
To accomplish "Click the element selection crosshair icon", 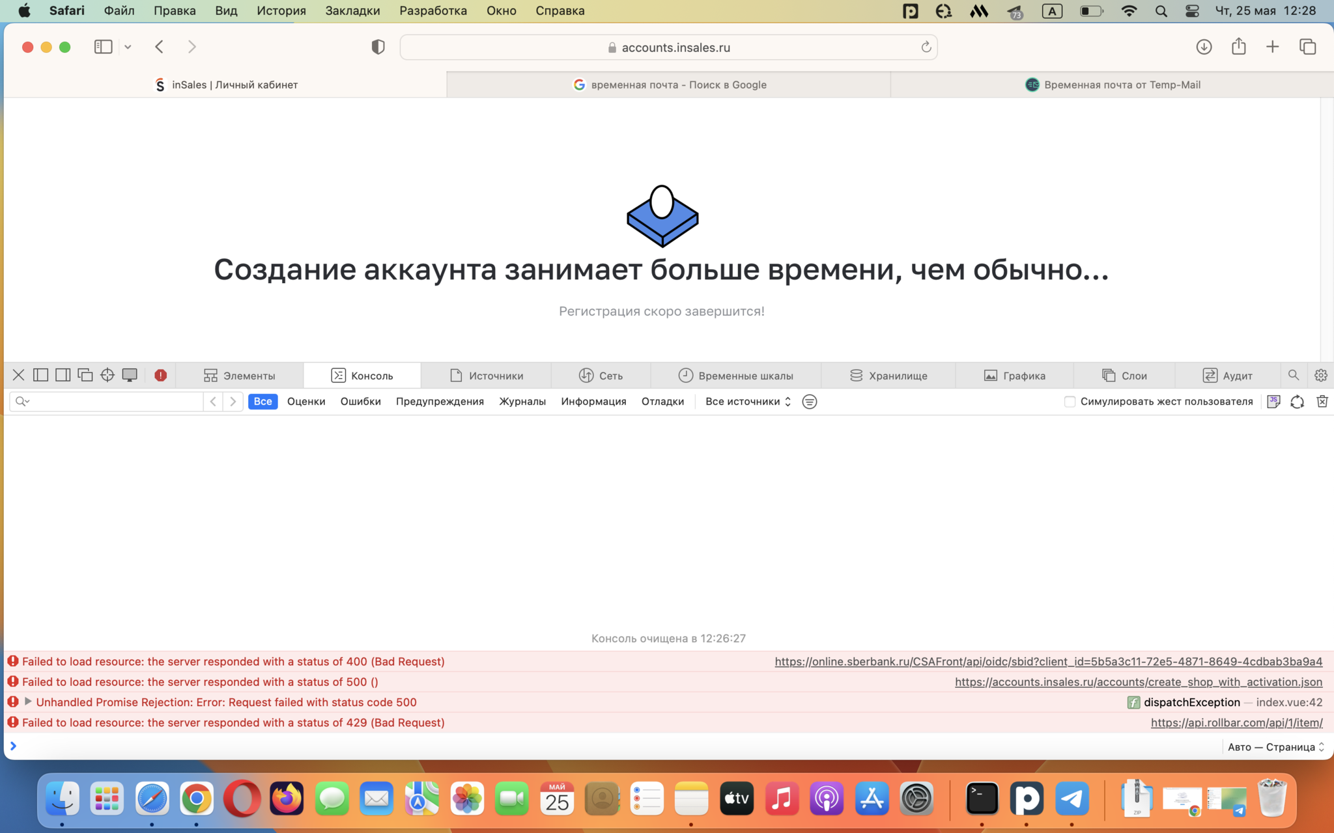I will (107, 375).
